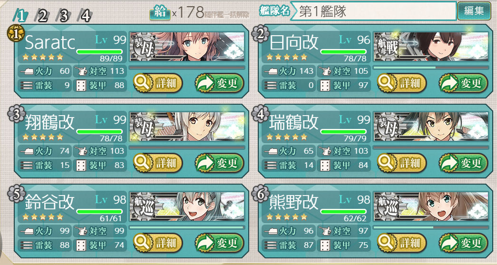497x265 pixels.
Task: Open fleet tab 4
Action: [x=84, y=16]
